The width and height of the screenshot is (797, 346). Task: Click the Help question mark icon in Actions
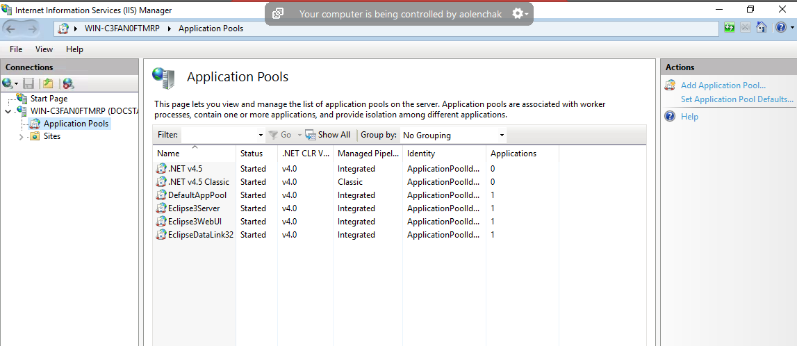click(x=671, y=116)
